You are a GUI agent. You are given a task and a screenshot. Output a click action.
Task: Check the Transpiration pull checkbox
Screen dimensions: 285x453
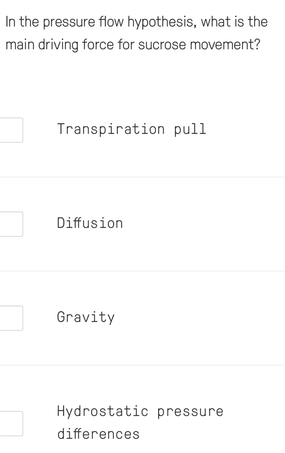[x=11, y=129]
